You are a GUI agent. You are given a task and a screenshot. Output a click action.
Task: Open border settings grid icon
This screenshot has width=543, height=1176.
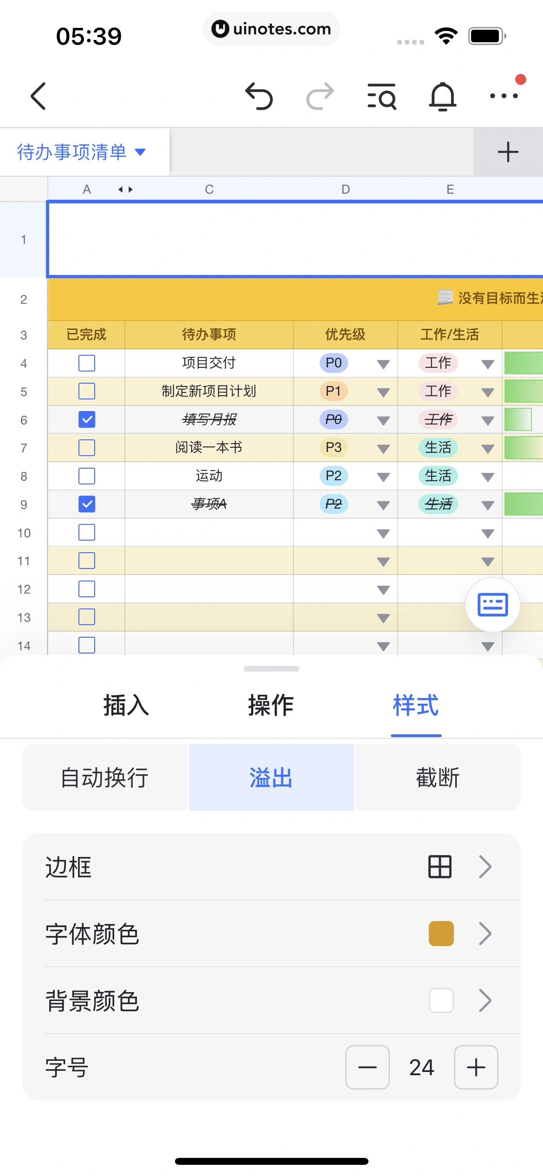tap(440, 867)
